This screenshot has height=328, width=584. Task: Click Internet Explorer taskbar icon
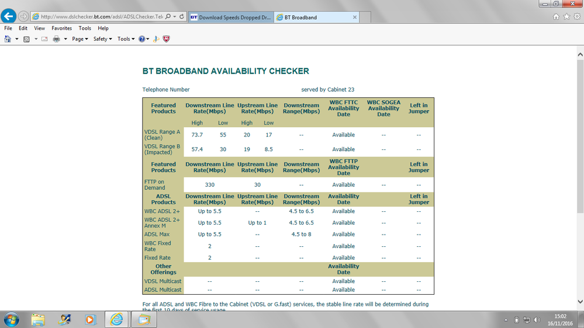[116, 319]
